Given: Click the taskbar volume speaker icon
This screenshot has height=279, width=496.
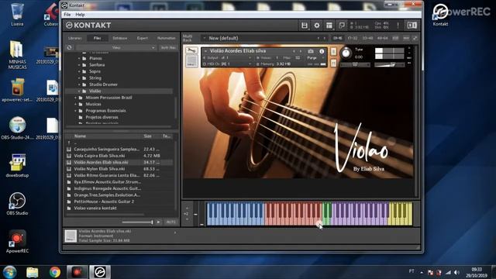Looking at the screenshot, I should click(x=456, y=272).
